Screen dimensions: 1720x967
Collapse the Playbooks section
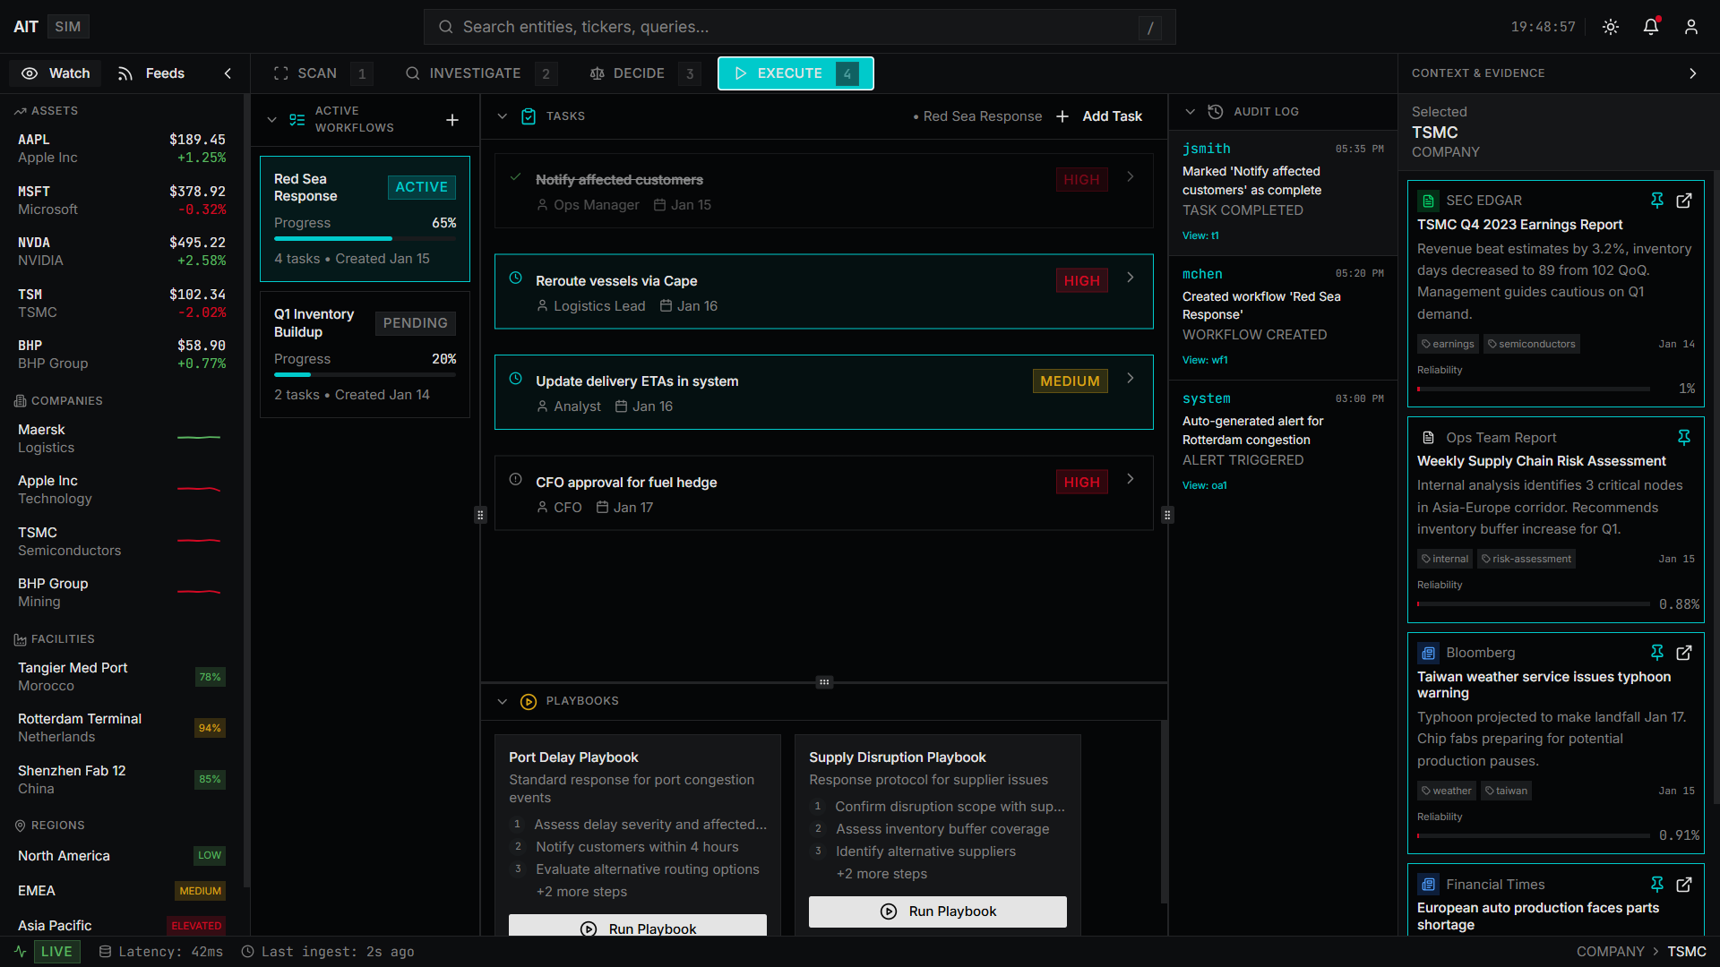coord(503,701)
